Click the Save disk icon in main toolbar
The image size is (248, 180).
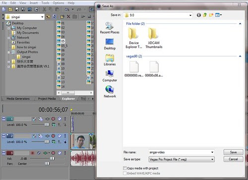(x=17, y=9)
